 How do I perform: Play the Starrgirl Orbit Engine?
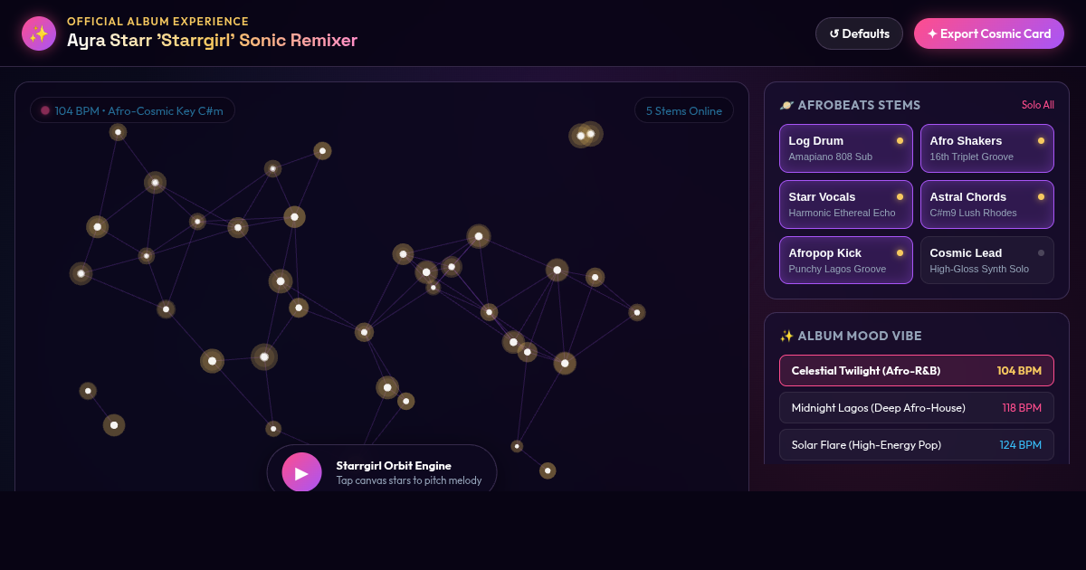click(301, 472)
